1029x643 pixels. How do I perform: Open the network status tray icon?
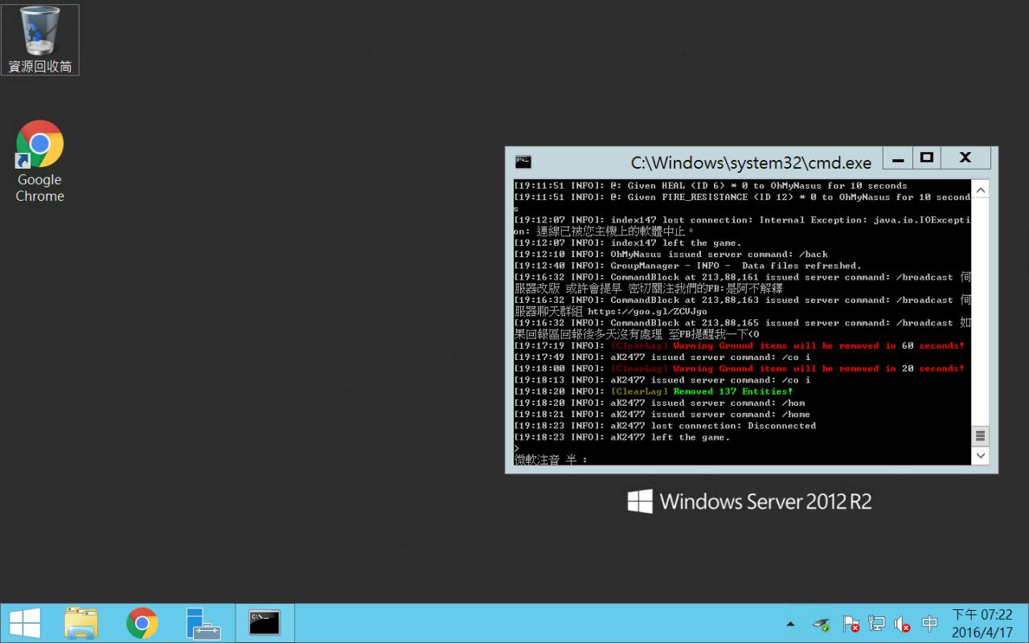coord(877,624)
